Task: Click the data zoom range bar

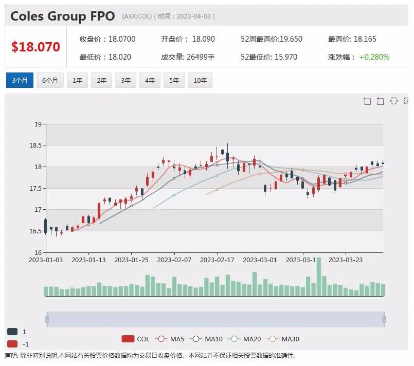Action: click(x=215, y=319)
